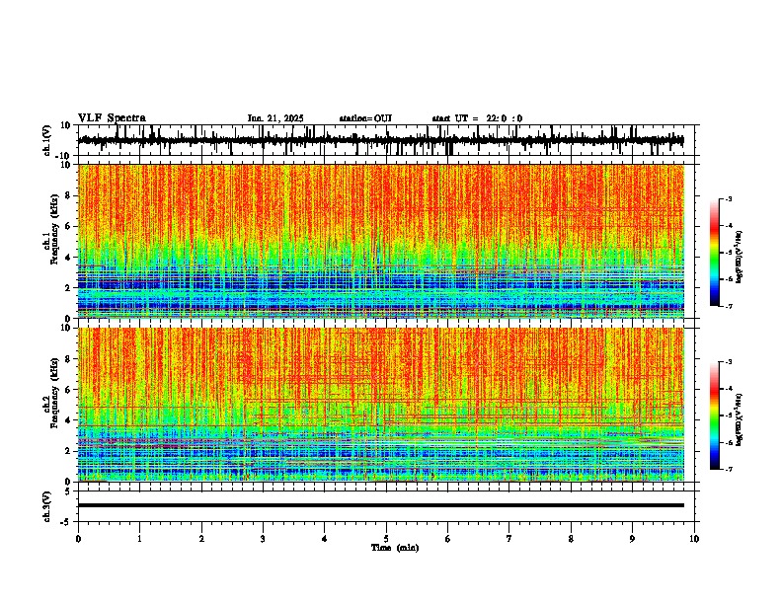The width and height of the screenshot is (782, 604).
Task: Click the "start UT = 22:0 :0" header text
Action: coord(477,118)
